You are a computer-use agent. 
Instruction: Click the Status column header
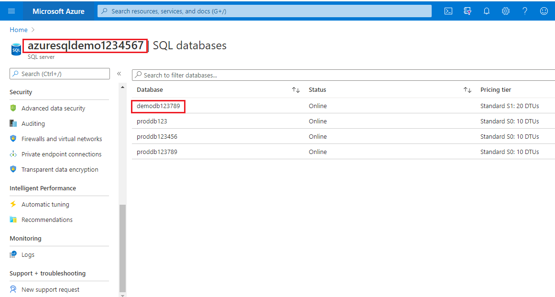point(317,90)
